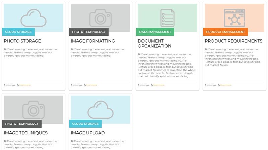Image resolution: width=268 pixels, height=150 pixels.
Task: Select the Photo Technology tag on Image Formatting
Action: tap(89, 32)
